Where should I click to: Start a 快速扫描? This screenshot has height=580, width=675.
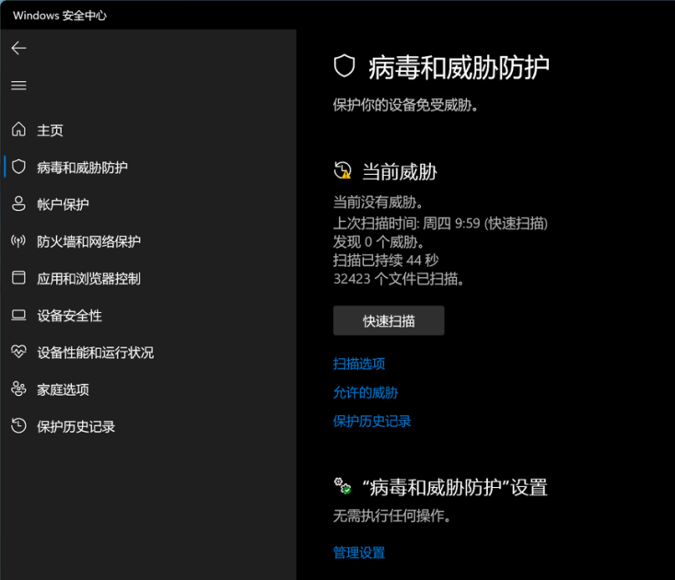tap(389, 320)
